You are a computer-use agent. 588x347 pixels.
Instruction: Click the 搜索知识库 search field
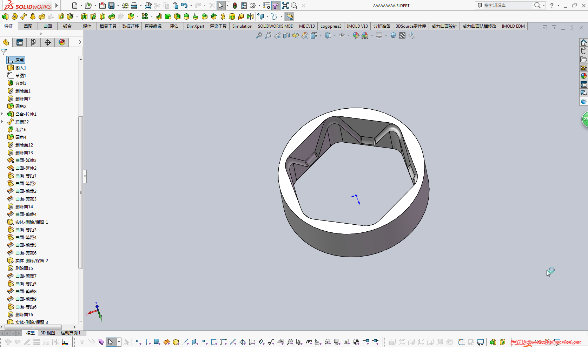click(504, 5)
